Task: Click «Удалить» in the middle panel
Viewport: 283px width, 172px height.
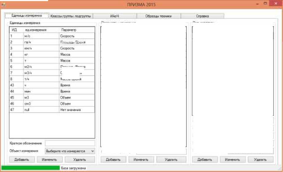Action: (171, 160)
